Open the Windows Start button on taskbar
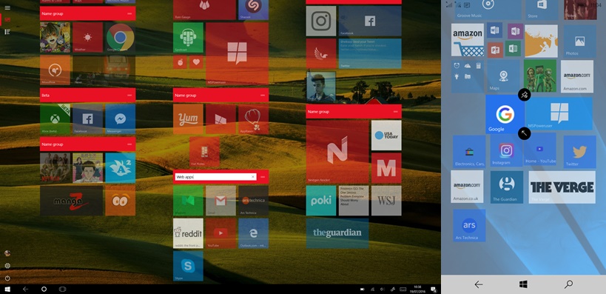This screenshot has height=294, width=606. pyautogui.click(x=7, y=289)
